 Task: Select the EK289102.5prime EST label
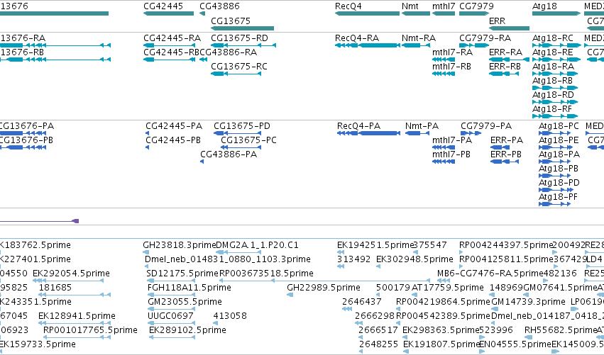coord(187,330)
